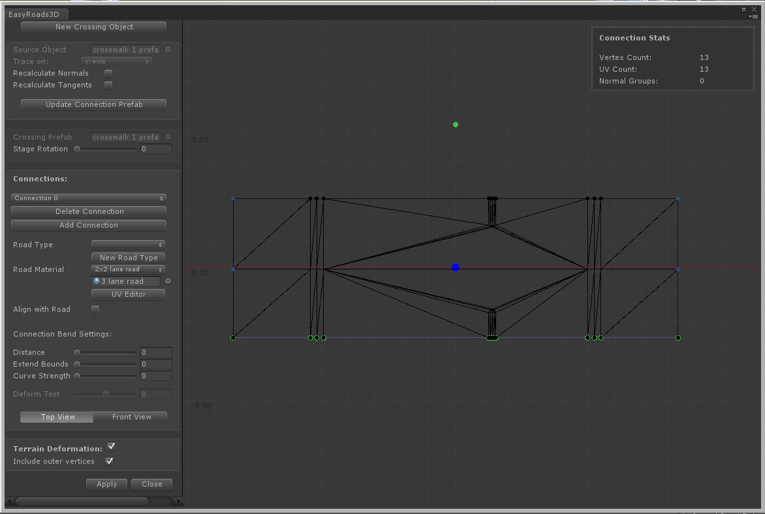Viewport: 765px width, 514px height.
Task: Click the Source Object field
Action: tap(125, 50)
